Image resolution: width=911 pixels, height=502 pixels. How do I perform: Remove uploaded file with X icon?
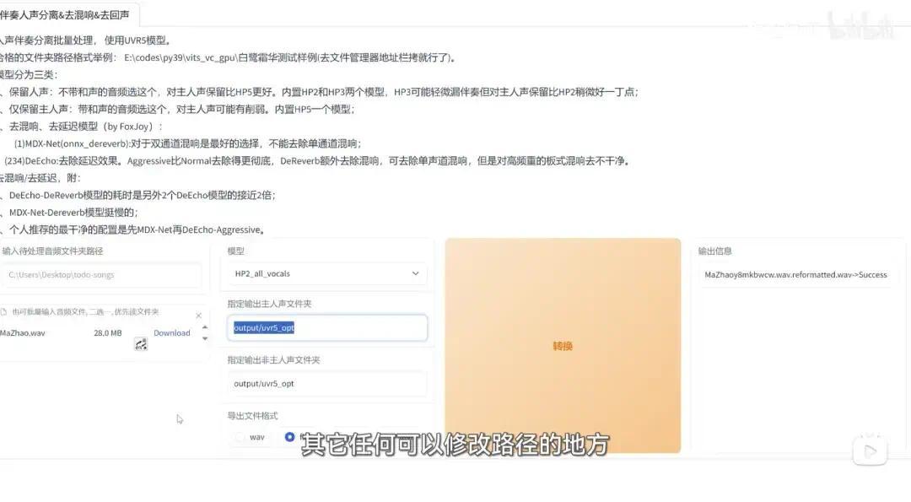click(x=199, y=316)
